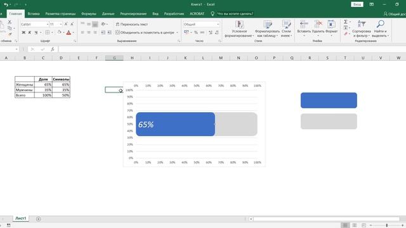Click the formula bar input field

(x=232, y=49)
